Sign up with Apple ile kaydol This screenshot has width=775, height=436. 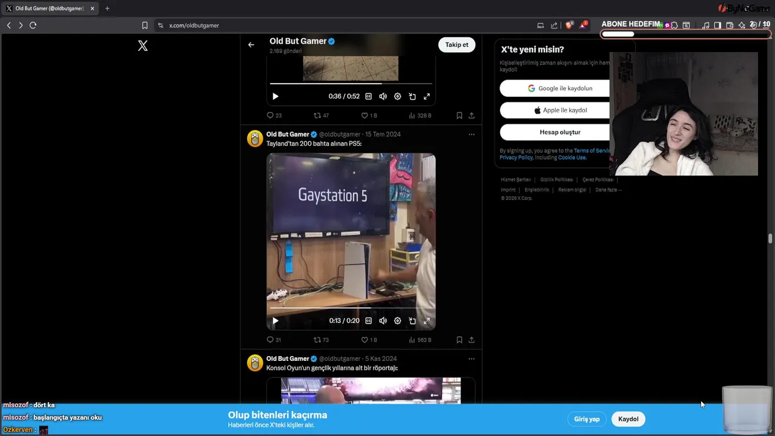pyautogui.click(x=555, y=110)
